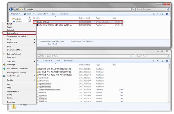Open view options arrow in Downloads window
The image size is (174, 114).
click(x=157, y=14)
